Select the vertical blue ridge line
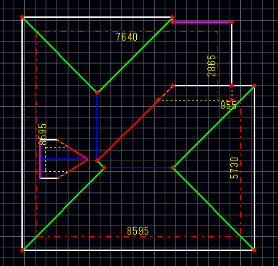 (x=97, y=126)
